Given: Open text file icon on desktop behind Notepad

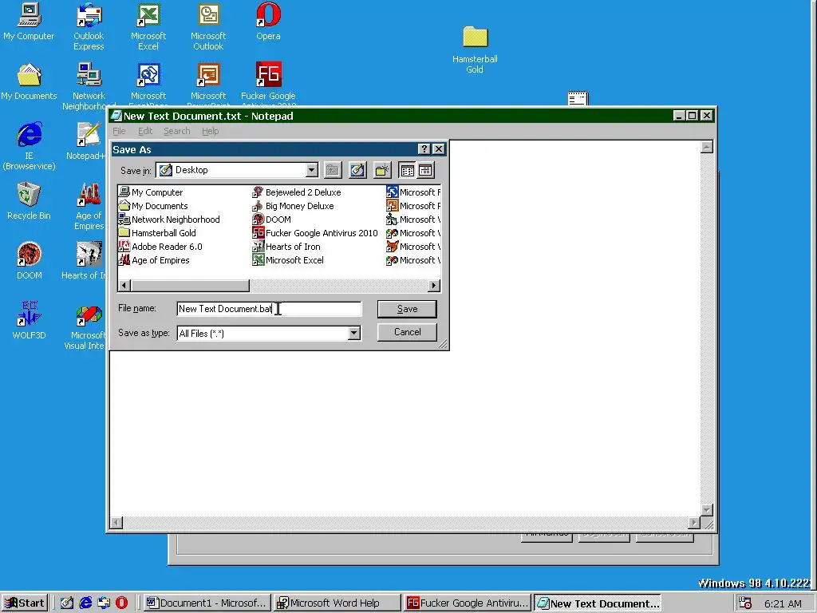Looking at the screenshot, I should 578,98.
